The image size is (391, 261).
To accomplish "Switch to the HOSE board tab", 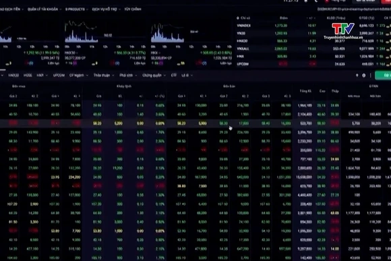I will coord(28,76).
